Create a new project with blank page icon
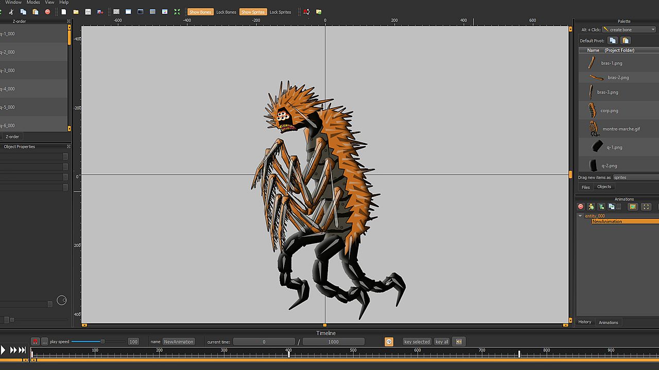This screenshot has width=659, height=370. tap(64, 12)
